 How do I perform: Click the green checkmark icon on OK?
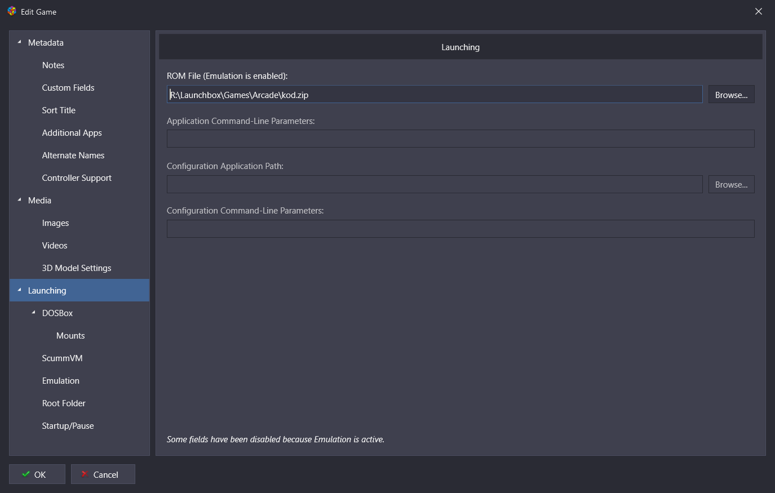pyautogui.click(x=26, y=474)
